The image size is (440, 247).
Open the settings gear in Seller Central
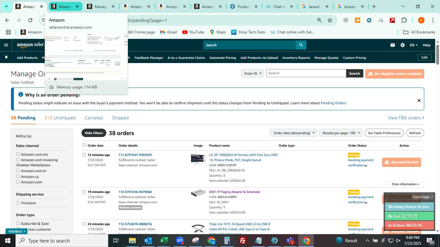pos(402,45)
